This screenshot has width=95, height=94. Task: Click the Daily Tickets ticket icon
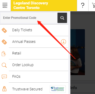tap(4, 30)
